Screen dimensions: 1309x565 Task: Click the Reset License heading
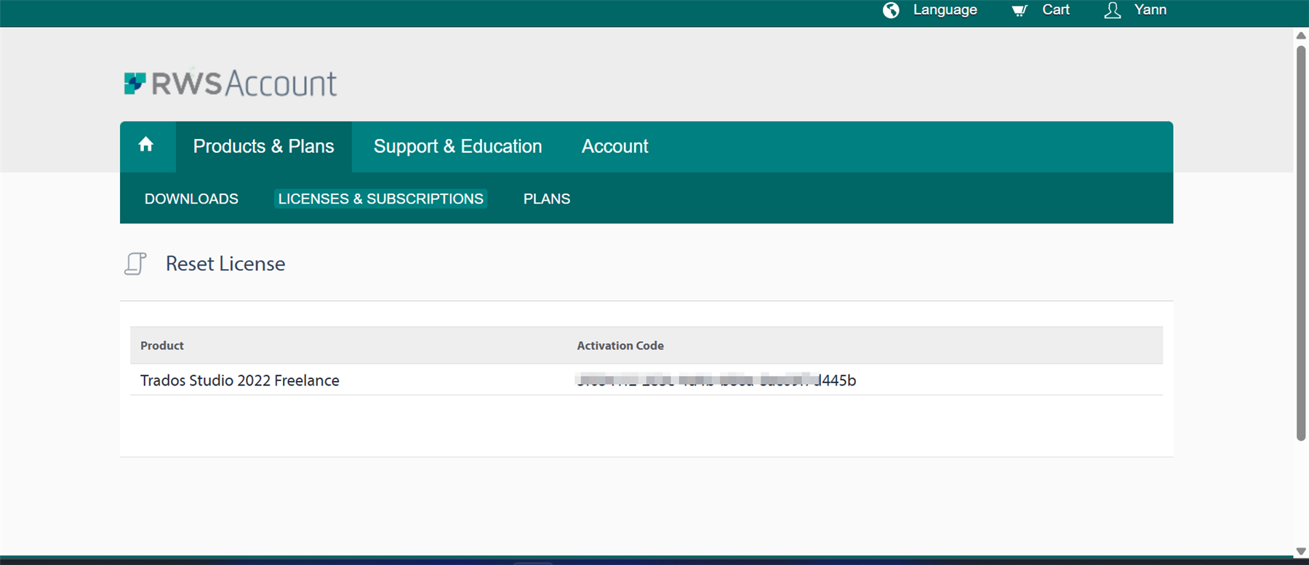tap(225, 263)
